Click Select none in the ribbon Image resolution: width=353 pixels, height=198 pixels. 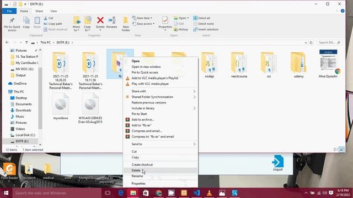click(204, 24)
